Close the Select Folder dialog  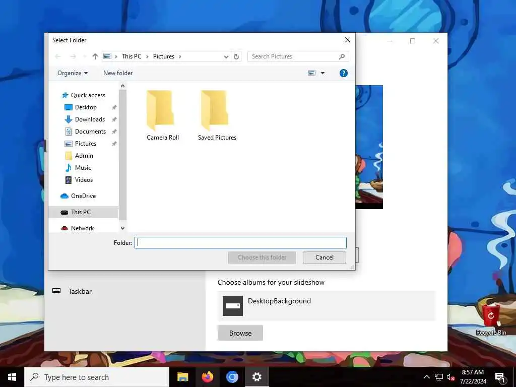click(348, 40)
